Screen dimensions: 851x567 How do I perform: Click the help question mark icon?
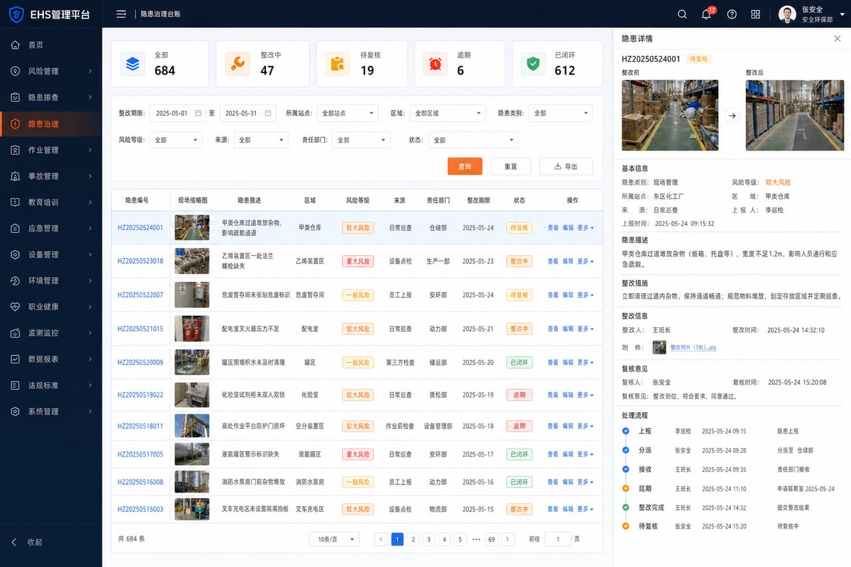coord(732,14)
